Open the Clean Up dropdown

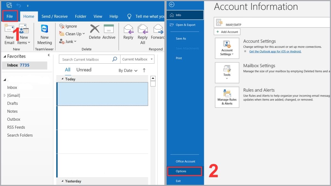click(x=72, y=34)
